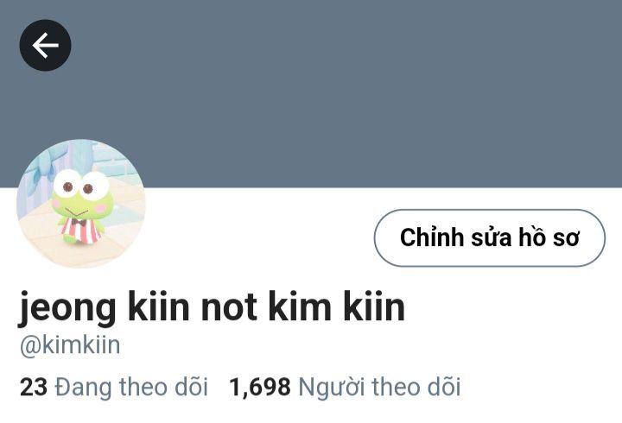Open the Keroppi frog profile picture

click(x=81, y=204)
